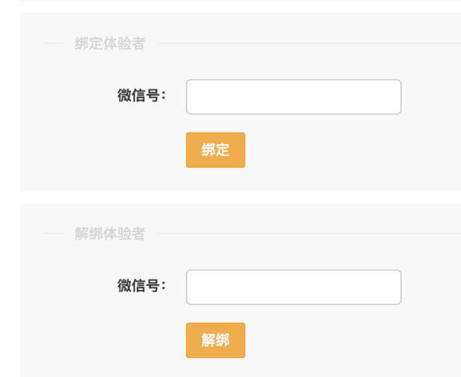461x377 pixels.
Task: Select the 绑定体验者 legend text
Action: [x=110, y=44]
